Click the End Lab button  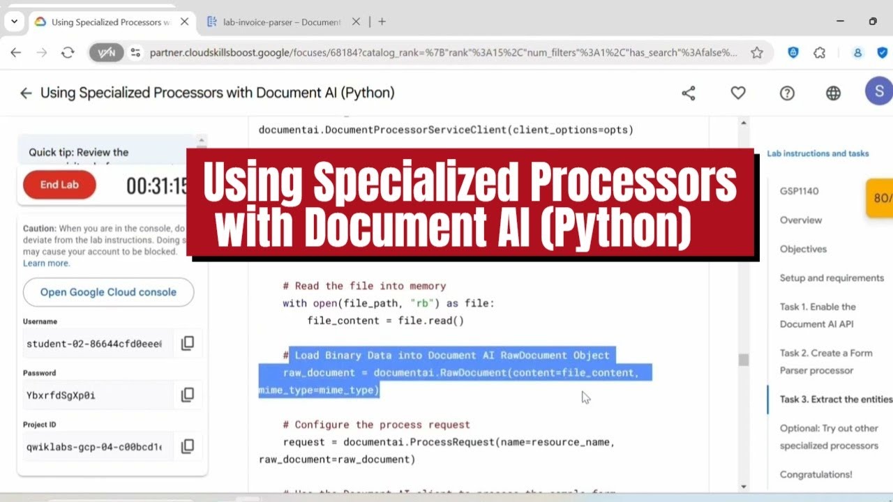[59, 185]
